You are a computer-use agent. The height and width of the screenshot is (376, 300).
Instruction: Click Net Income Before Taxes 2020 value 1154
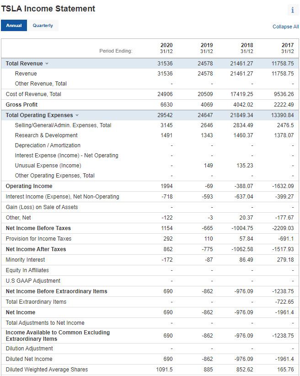click(x=166, y=229)
